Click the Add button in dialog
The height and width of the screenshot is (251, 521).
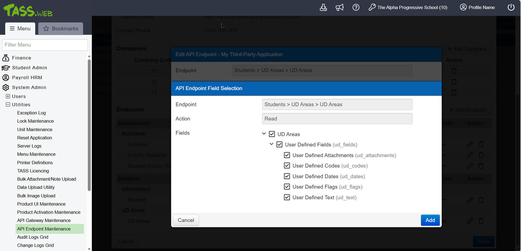430,220
